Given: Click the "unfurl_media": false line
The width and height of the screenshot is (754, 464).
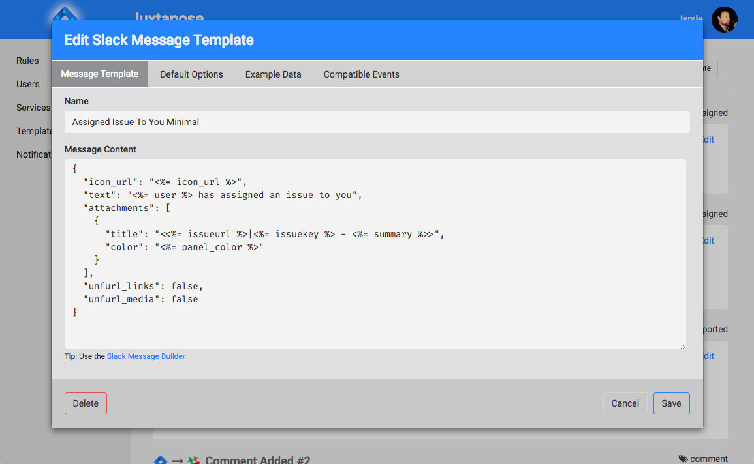Looking at the screenshot, I should [x=141, y=299].
